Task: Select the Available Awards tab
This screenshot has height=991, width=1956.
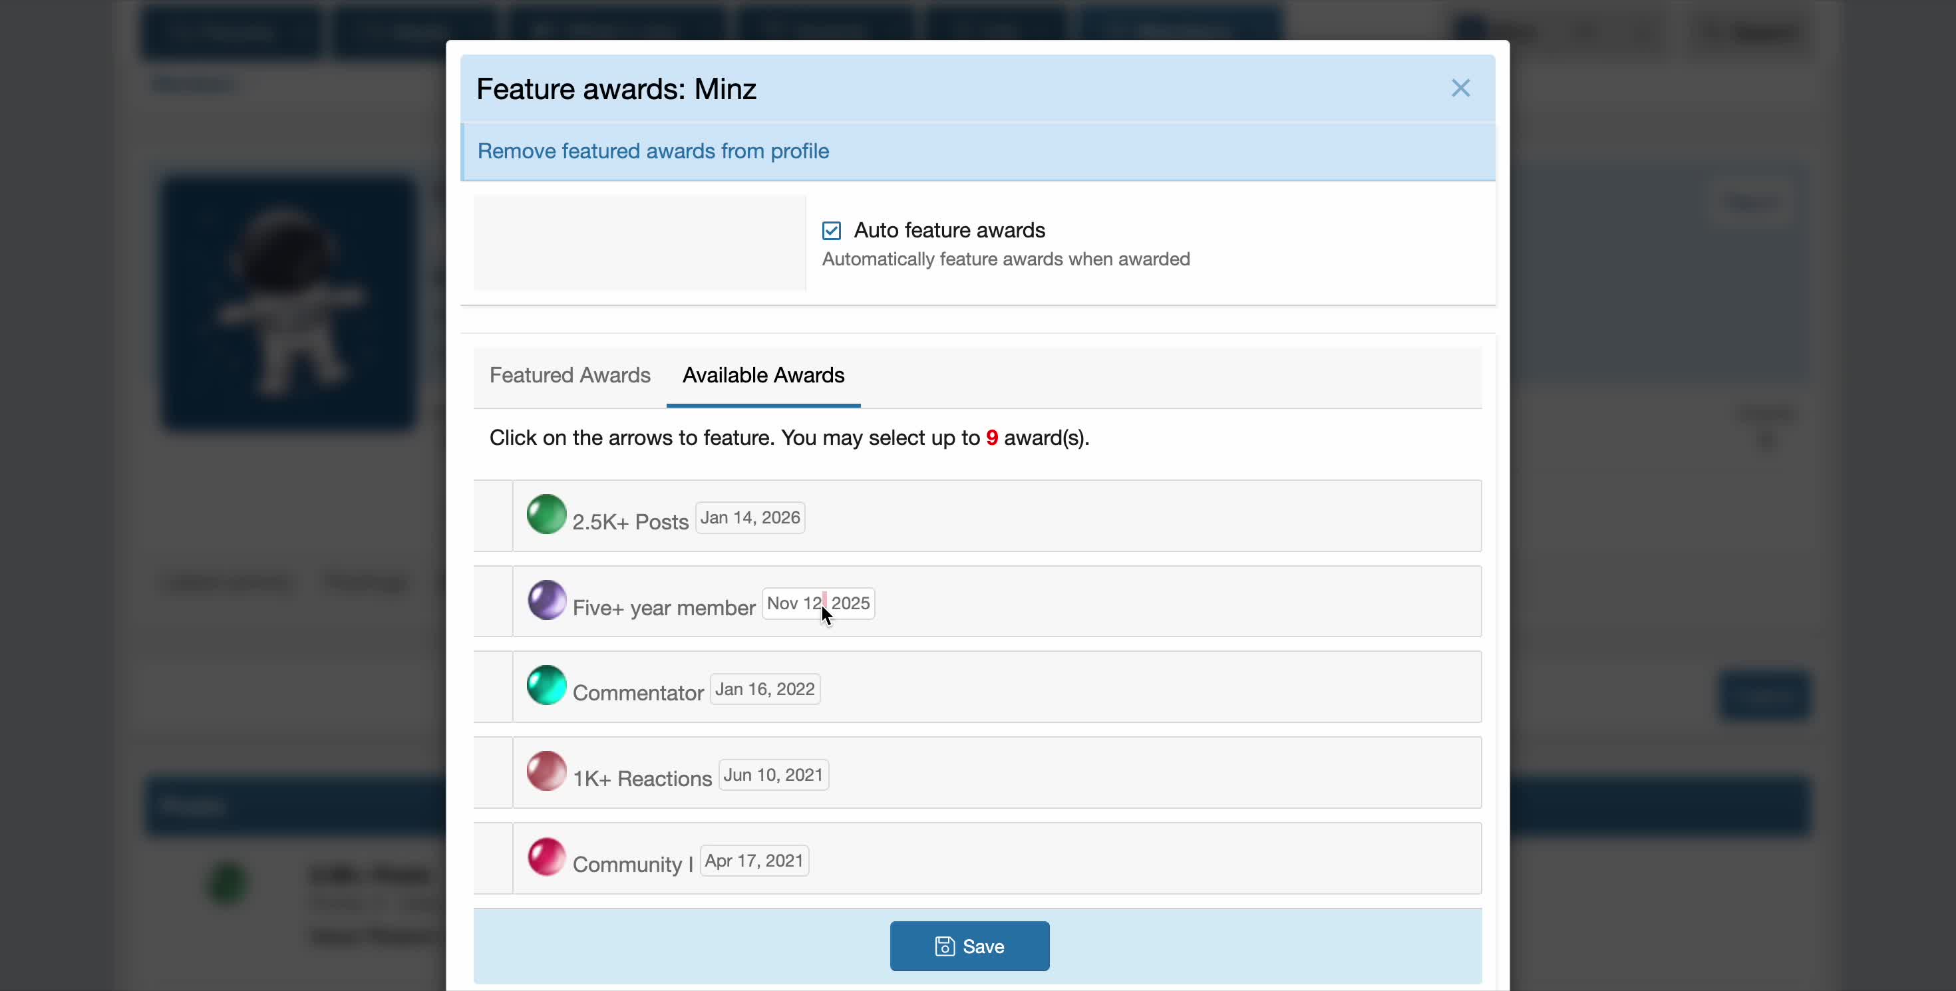Action: click(x=763, y=375)
